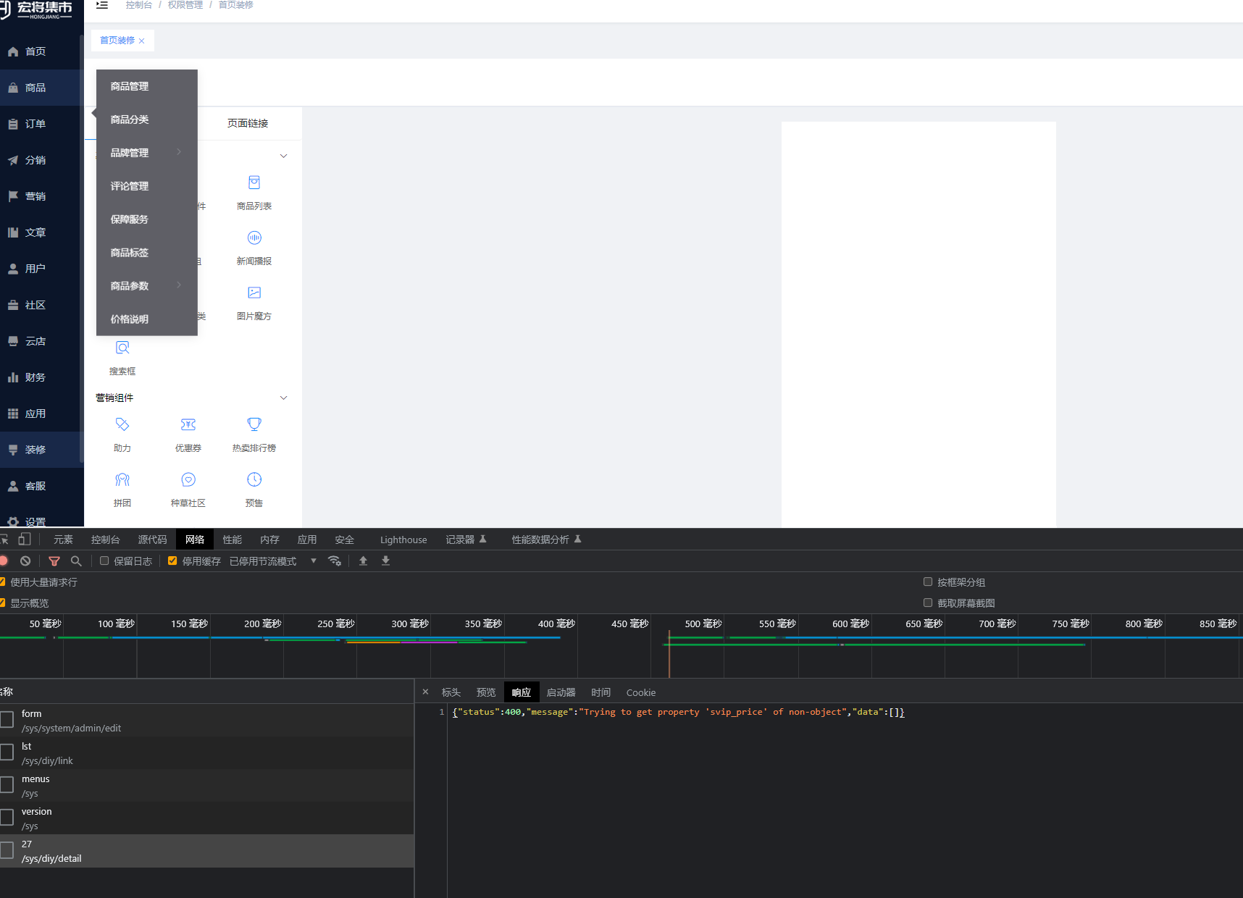Close the 首页装修 tab

click(141, 41)
